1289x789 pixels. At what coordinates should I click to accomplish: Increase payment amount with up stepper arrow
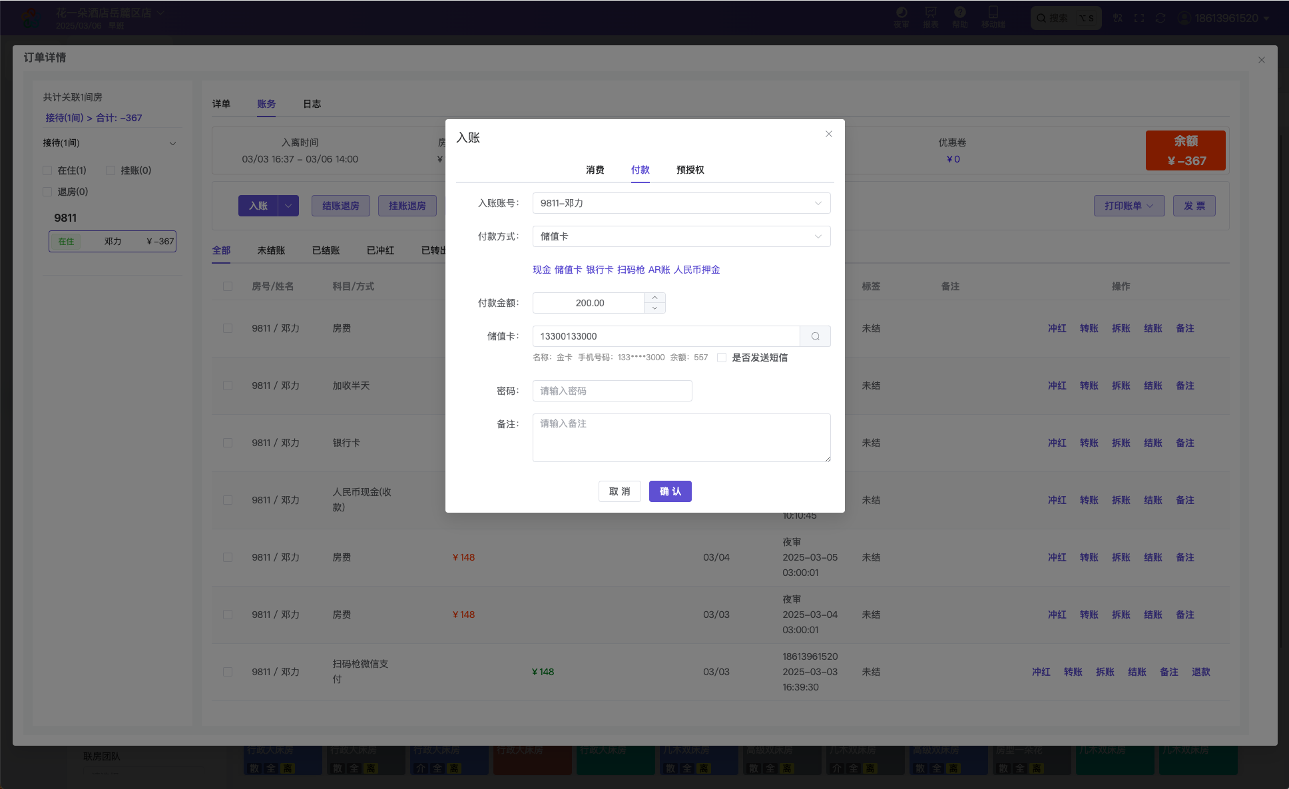(654, 298)
